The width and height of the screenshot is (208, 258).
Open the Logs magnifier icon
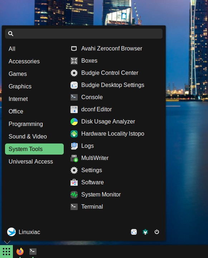coord(74,146)
